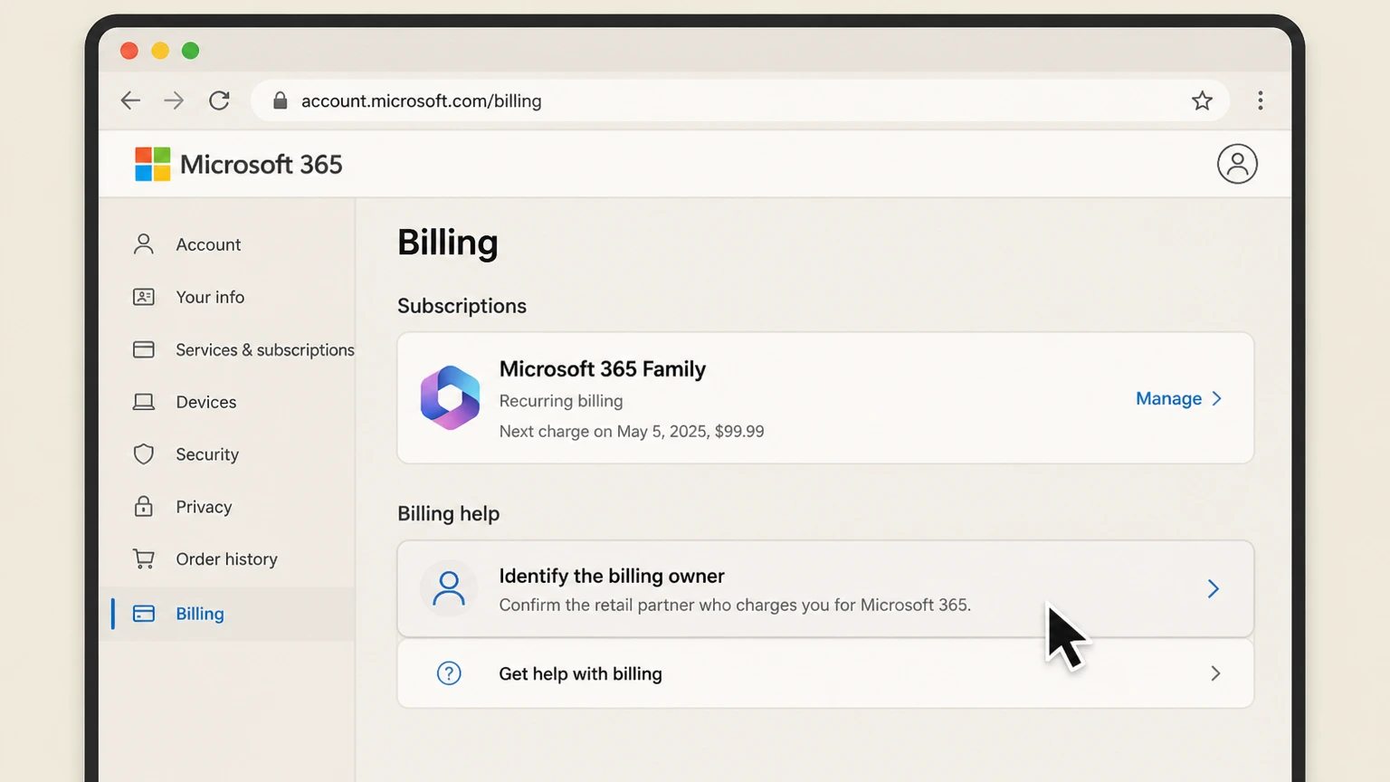Image resolution: width=1390 pixels, height=782 pixels.
Task: Reload the page with the refresh icon
Action: pos(219,100)
